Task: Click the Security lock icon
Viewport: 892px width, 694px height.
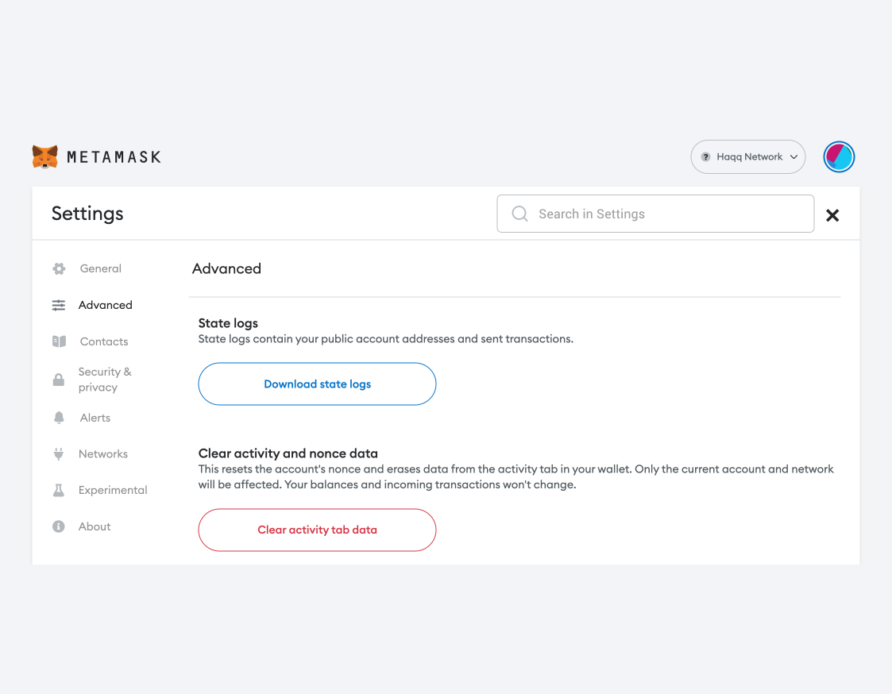Action: pyautogui.click(x=59, y=380)
